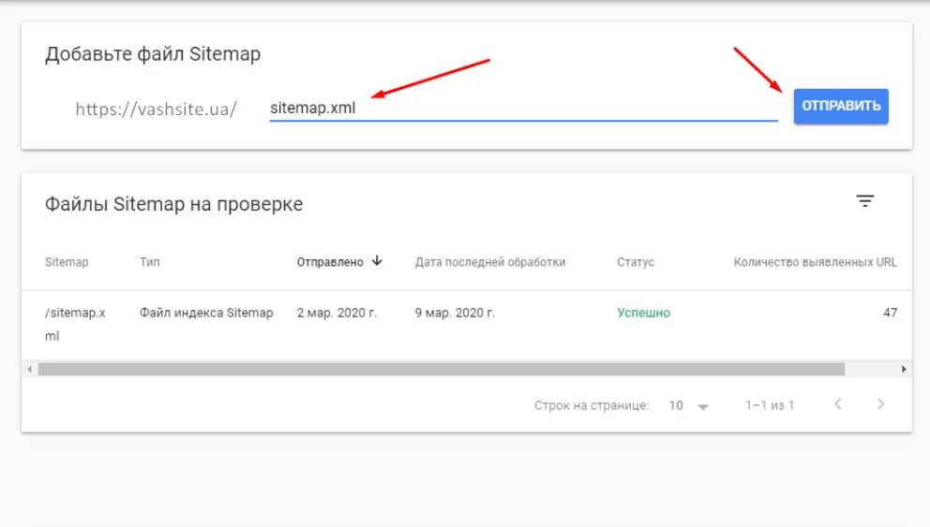Sort by Отправлено column arrow
The height and width of the screenshot is (527, 930).
pos(377,261)
